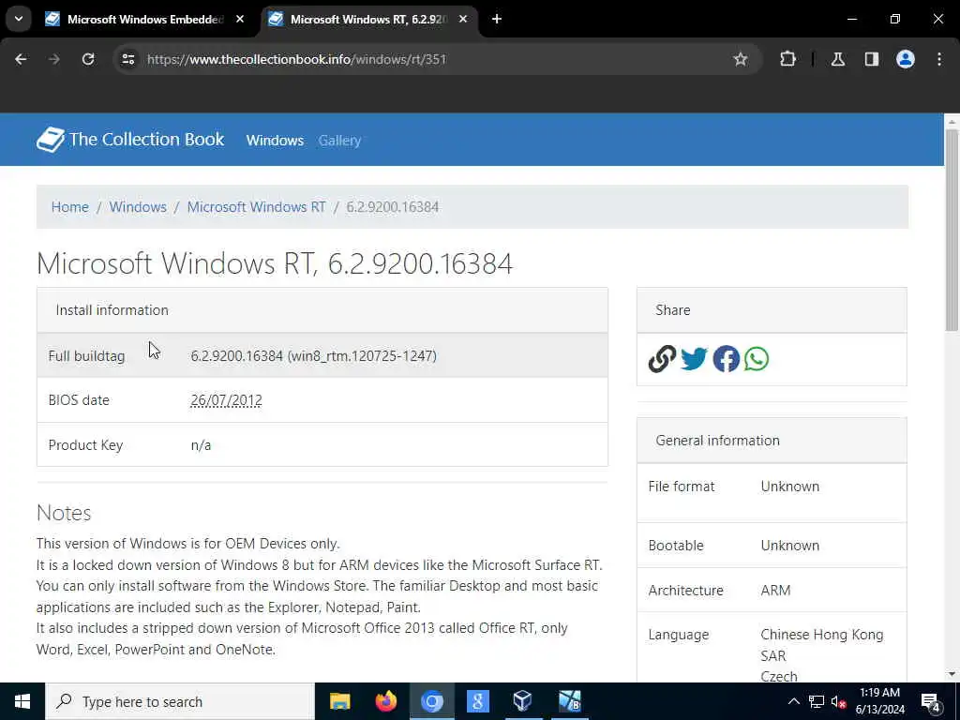The image size is (960, 720).
Task: Click the muted volume tray icon
Action: [x=838, y=701]
